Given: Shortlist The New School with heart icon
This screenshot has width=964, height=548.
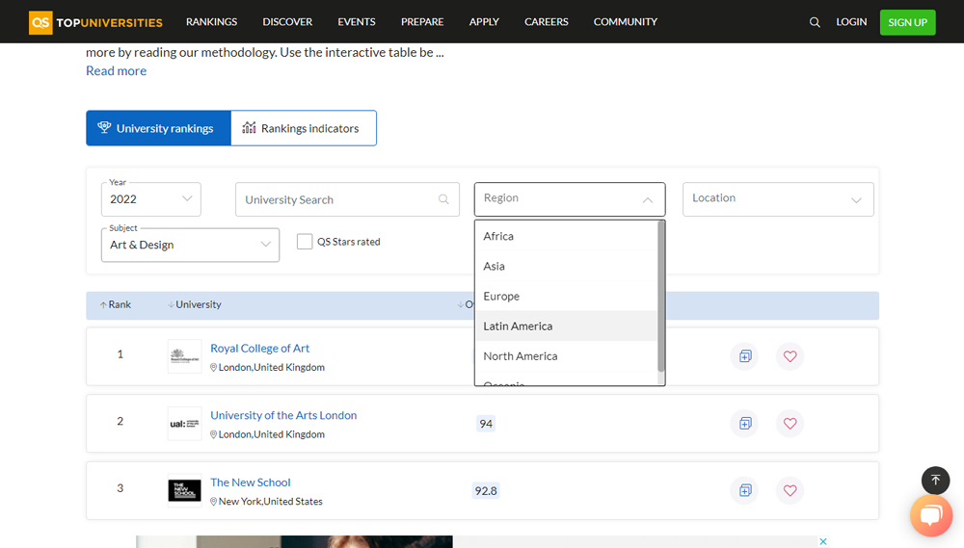Looking at the screenshot, I should click(790, 490).
